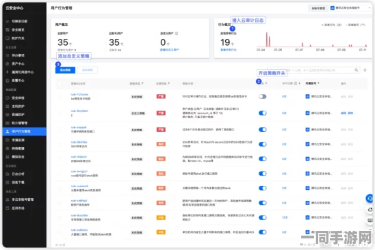Click the account icon in the header selector
This screenshot has width=375, height=250.
click(x=333, y=8)
